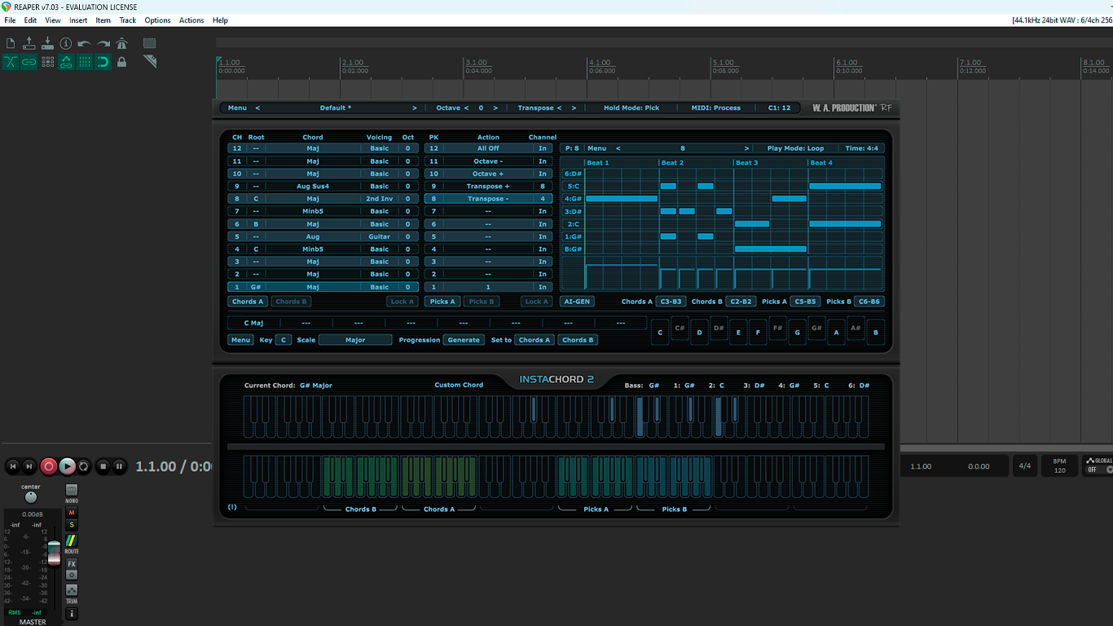Open the Options menu
Viewport: 1113px width, 626px height.
157,20
